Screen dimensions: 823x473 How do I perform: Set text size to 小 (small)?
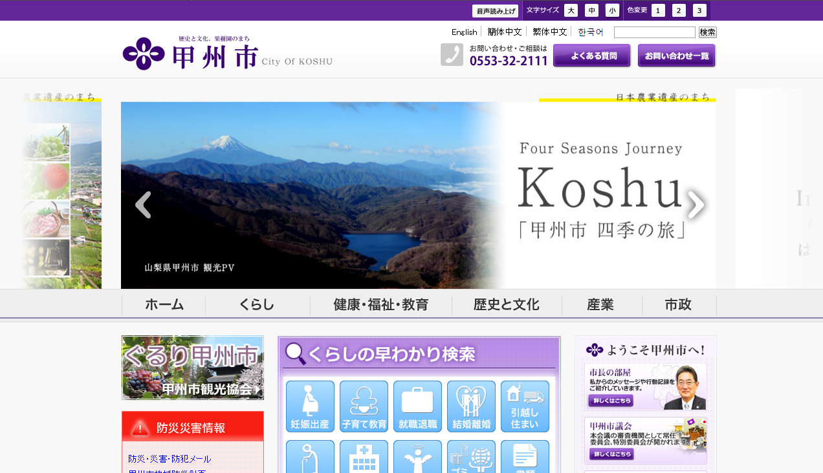tap(612, 10)
